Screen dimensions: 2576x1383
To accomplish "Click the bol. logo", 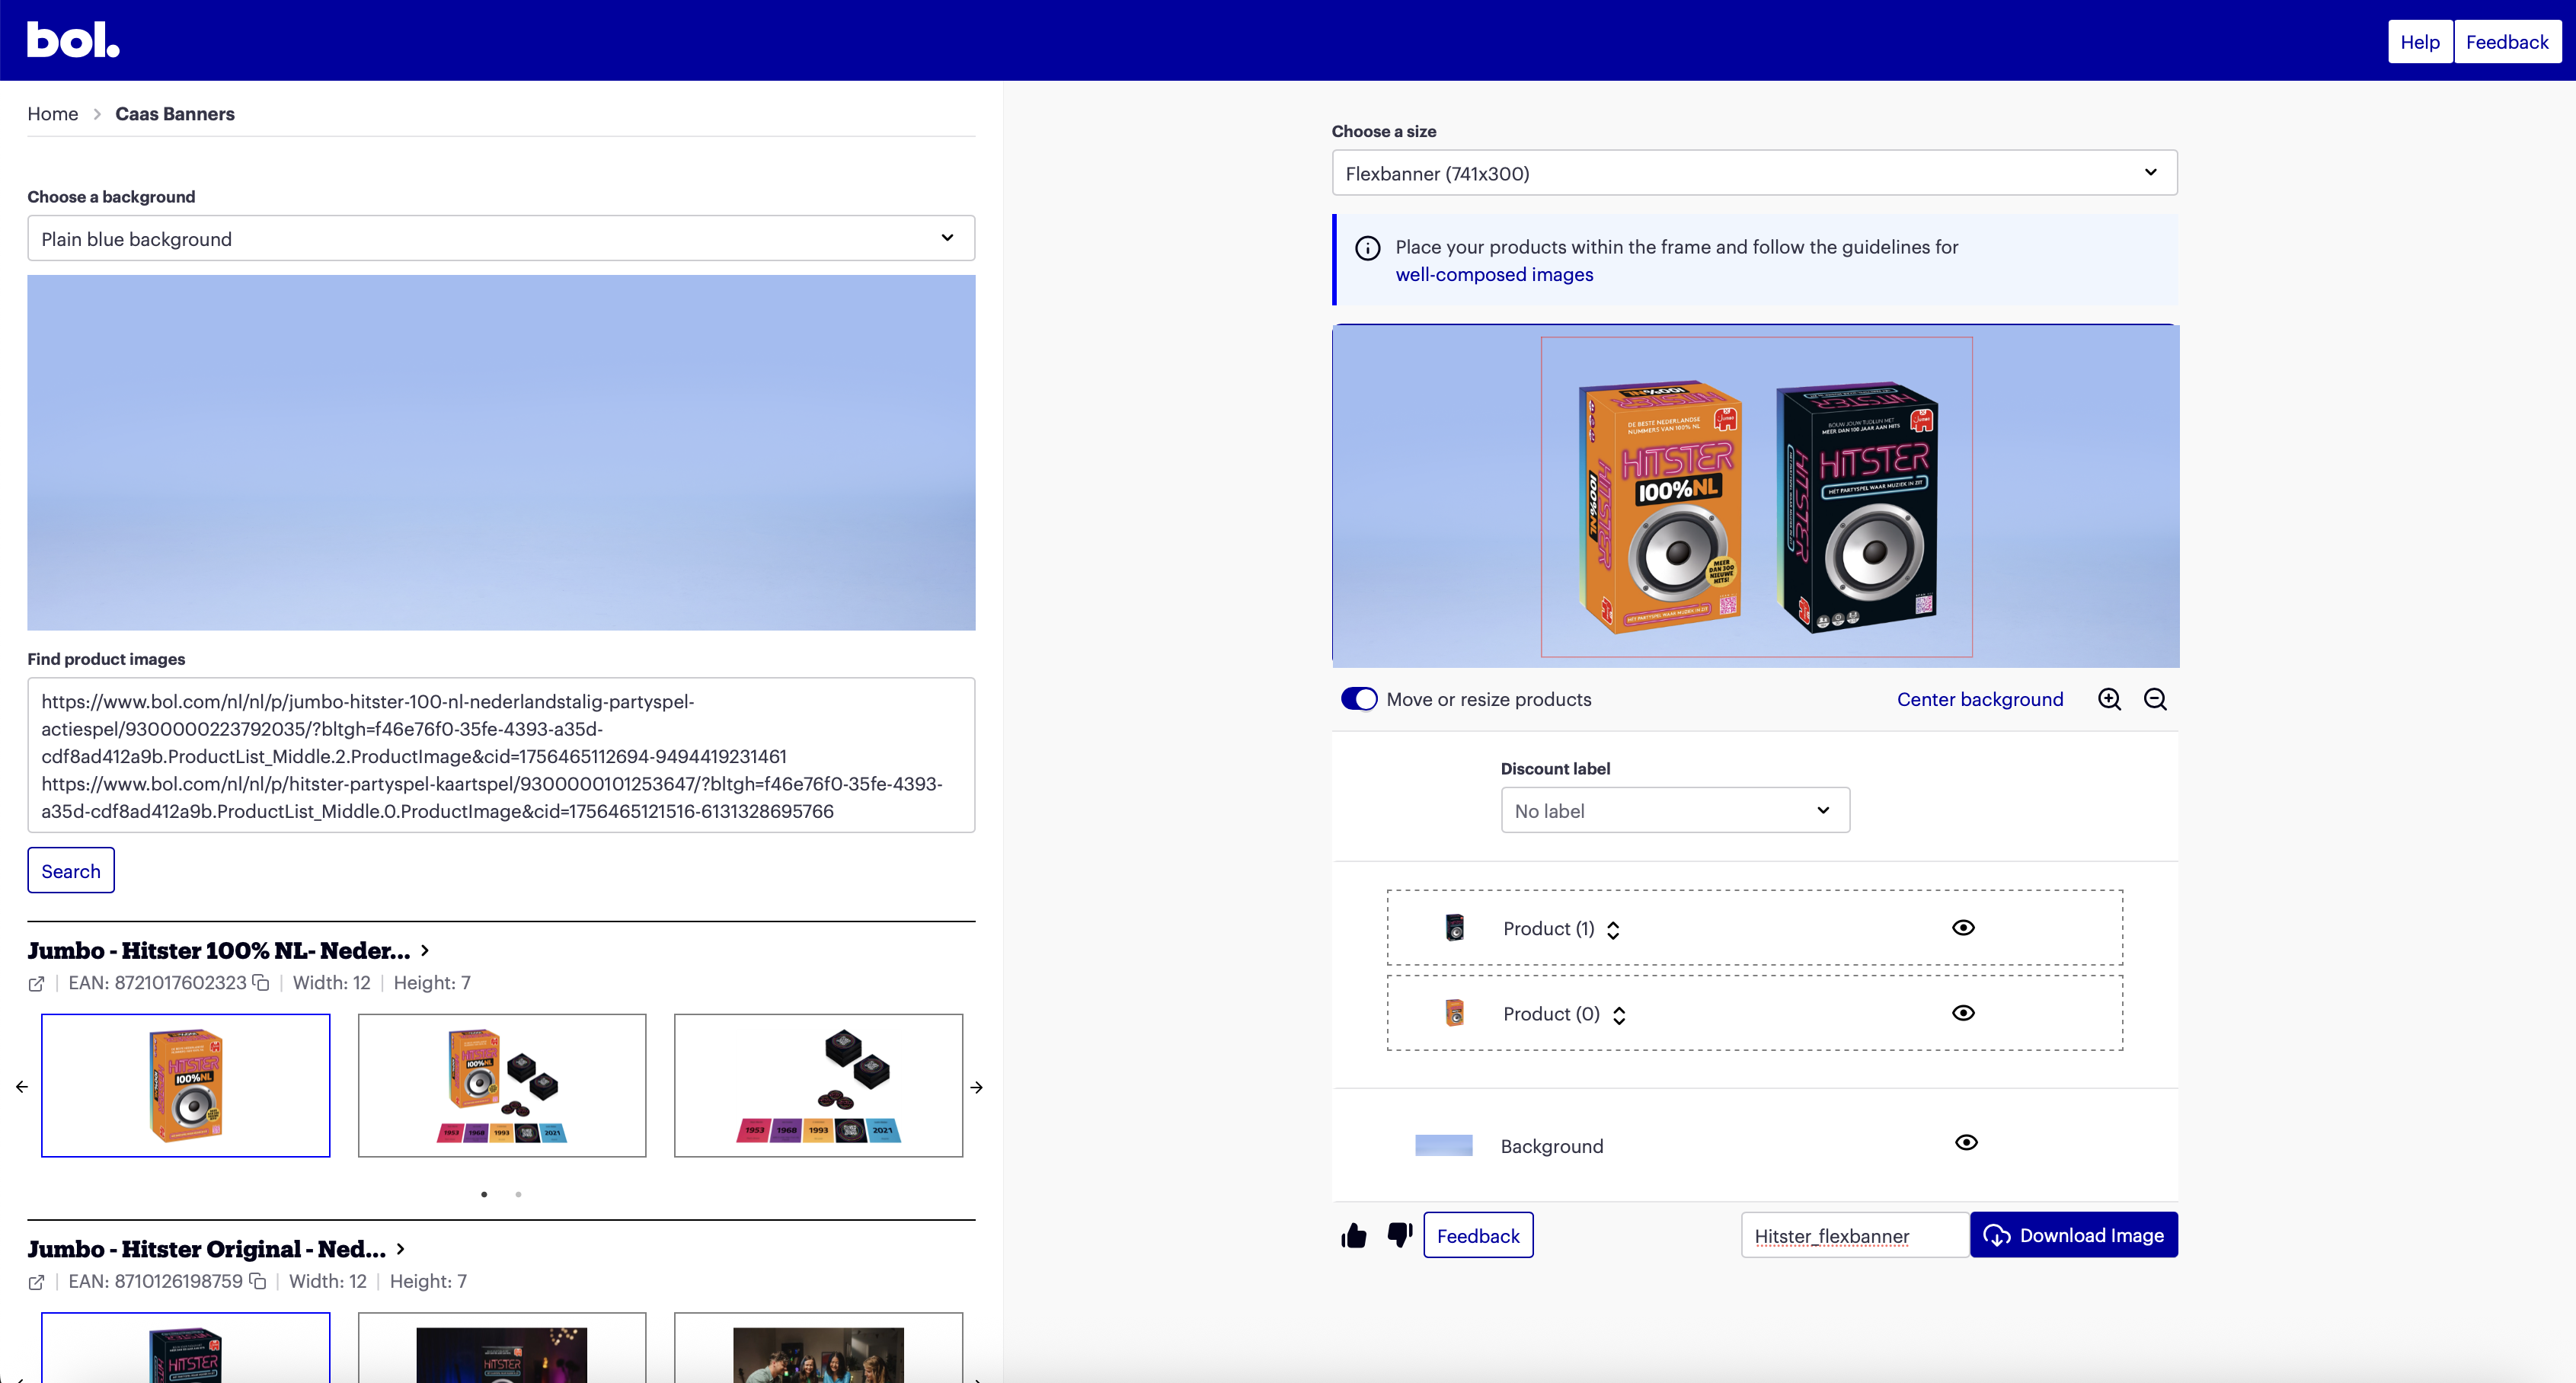I will click(73, 40).
